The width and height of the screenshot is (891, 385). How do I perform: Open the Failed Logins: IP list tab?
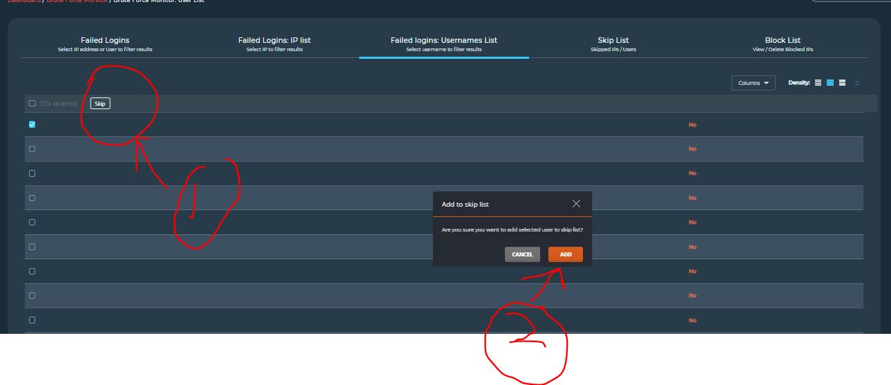pos(274,44)
